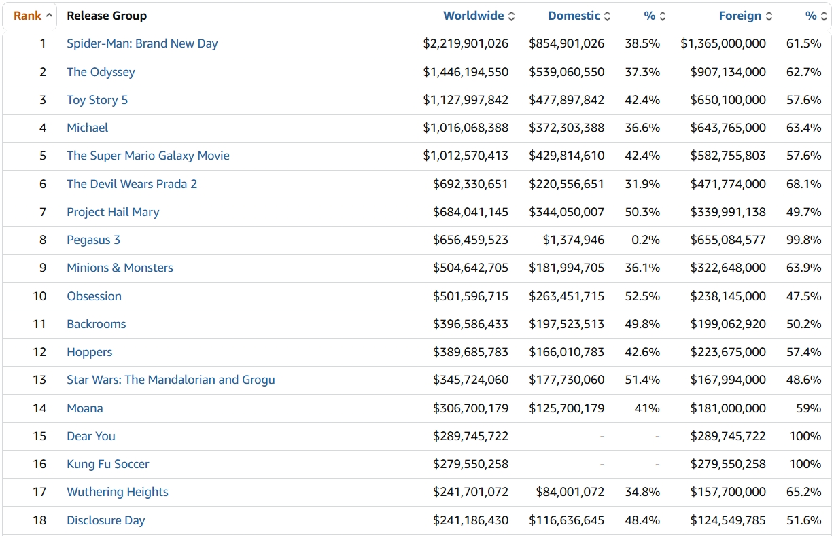Go to the Backrooms release page
The width and height of the screenshot is (834, 536).
coord(97,324)
